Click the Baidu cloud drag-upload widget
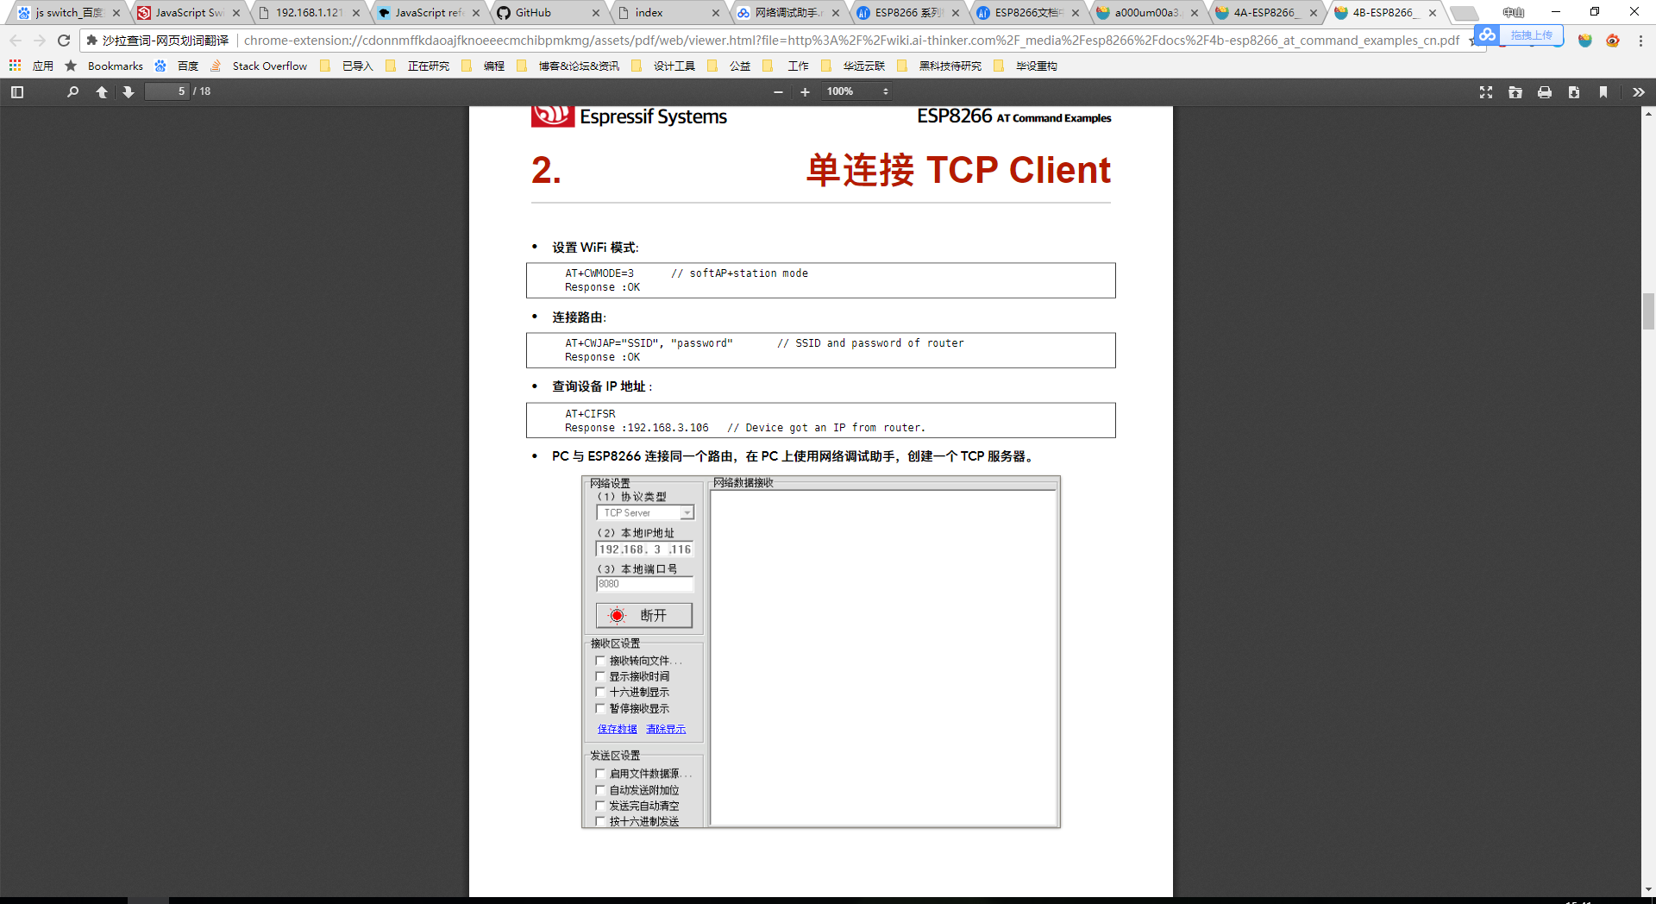1656x904 pixels. [1519, 35]
